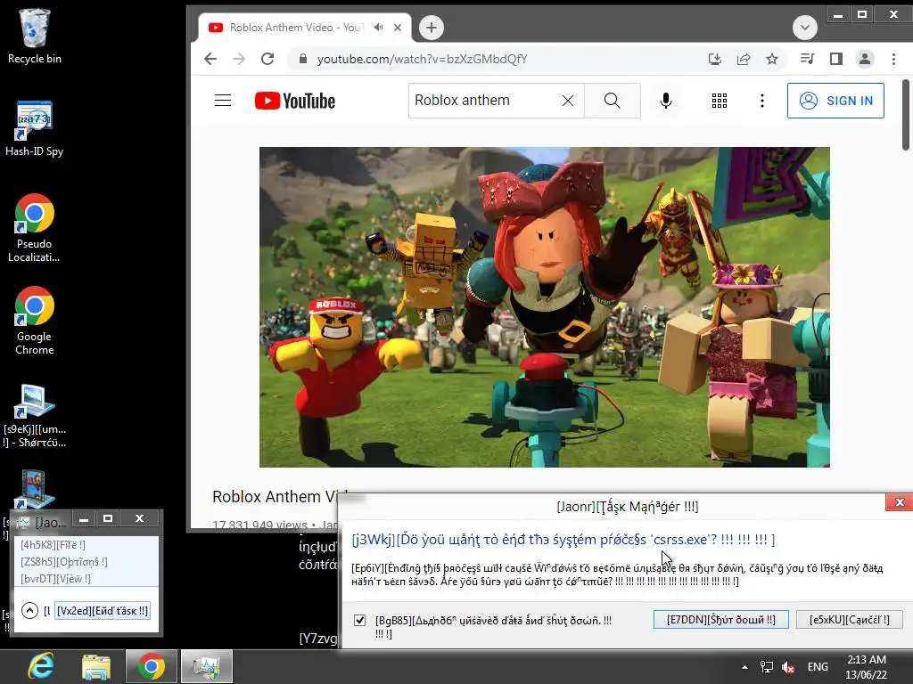Open the Hash-ID Spy shortcut

pos(35,128)
